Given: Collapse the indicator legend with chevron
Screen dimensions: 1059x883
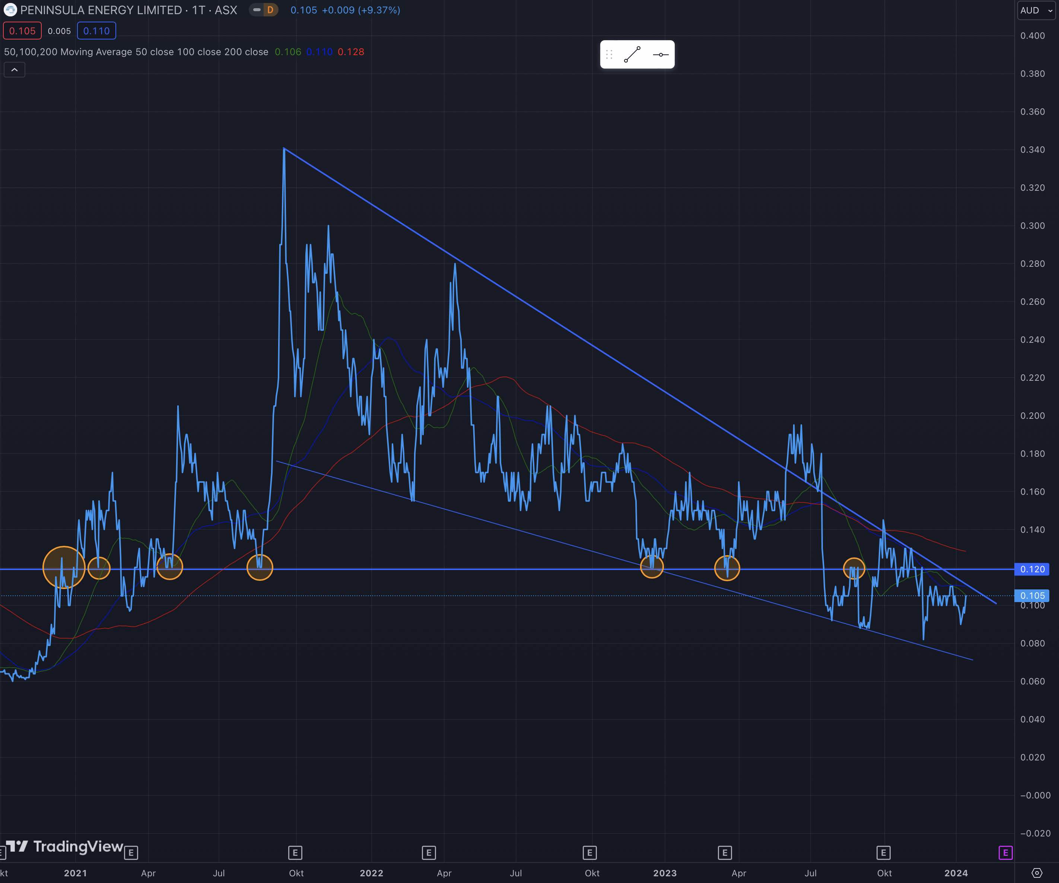Looking at the screenshot, I should pos(14,70).
